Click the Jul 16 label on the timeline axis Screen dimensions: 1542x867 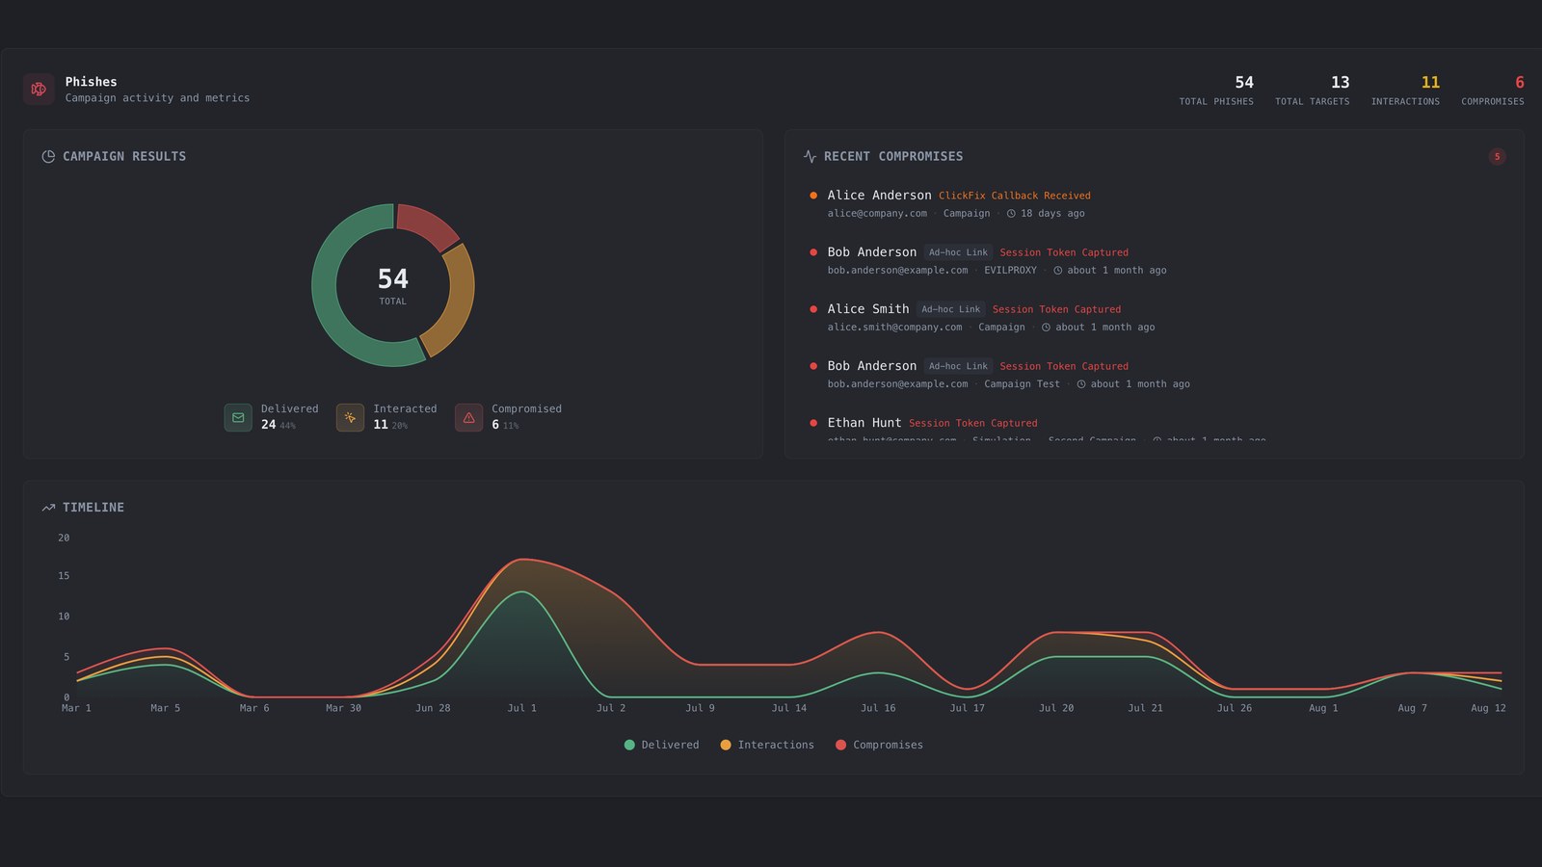tap(878, 708)
